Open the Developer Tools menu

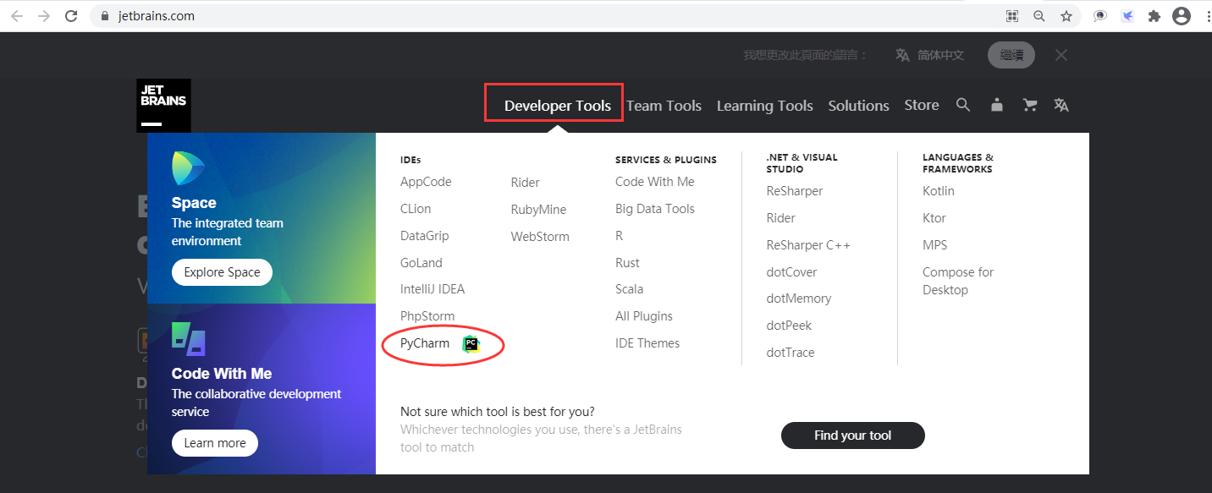coord(558,106)
